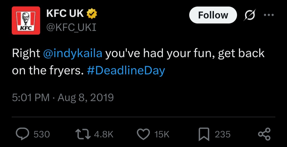
Task: Follow the KFC UK account
Action: (213, 15)
